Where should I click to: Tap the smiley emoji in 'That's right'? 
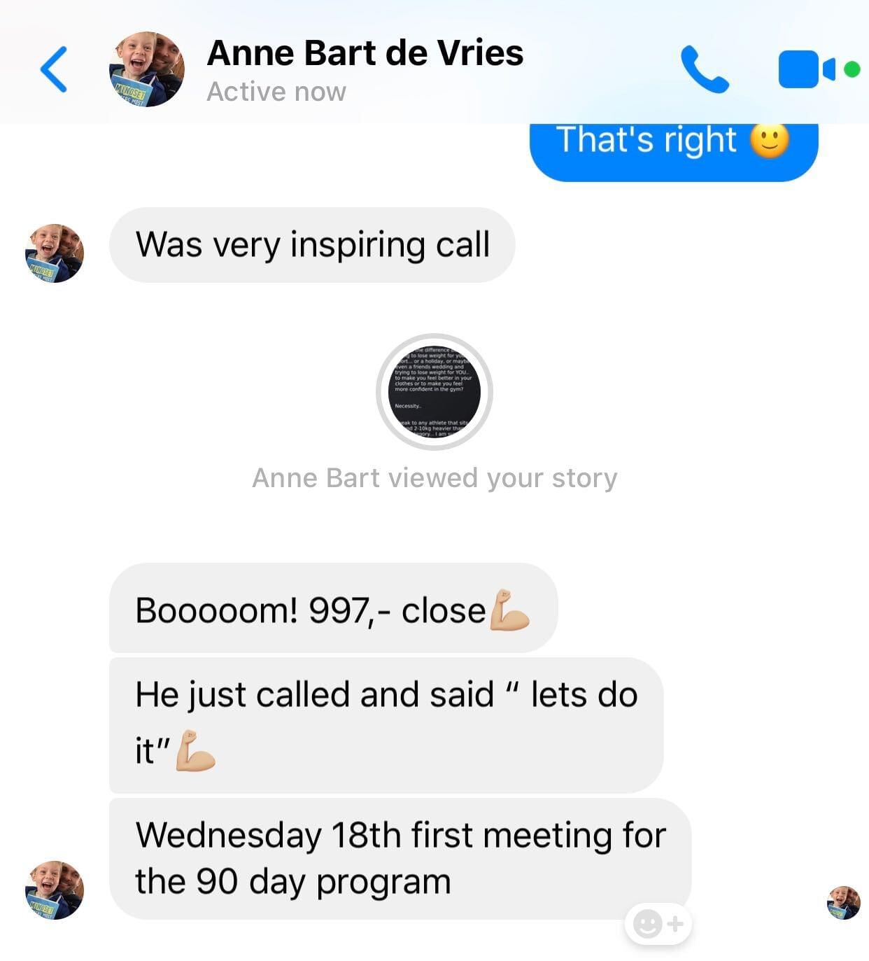770,140
